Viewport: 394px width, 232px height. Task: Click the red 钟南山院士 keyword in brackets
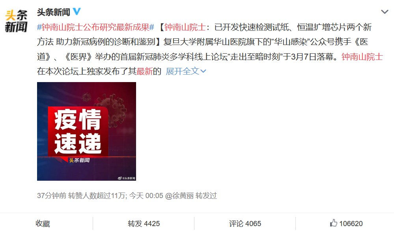click(x=185, y=27)
